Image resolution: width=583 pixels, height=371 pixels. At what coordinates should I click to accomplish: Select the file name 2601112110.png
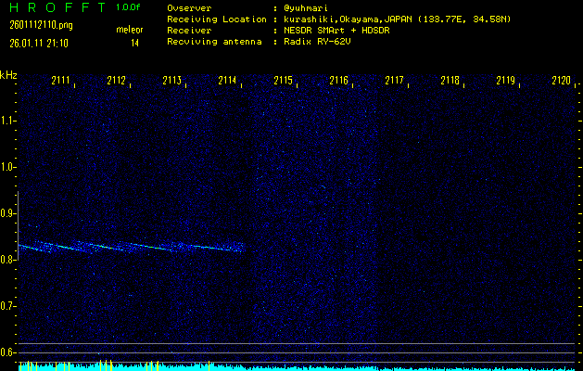42,25
